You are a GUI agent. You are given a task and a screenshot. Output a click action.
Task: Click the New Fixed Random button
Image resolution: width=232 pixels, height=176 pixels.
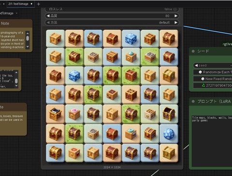[213, 79]
